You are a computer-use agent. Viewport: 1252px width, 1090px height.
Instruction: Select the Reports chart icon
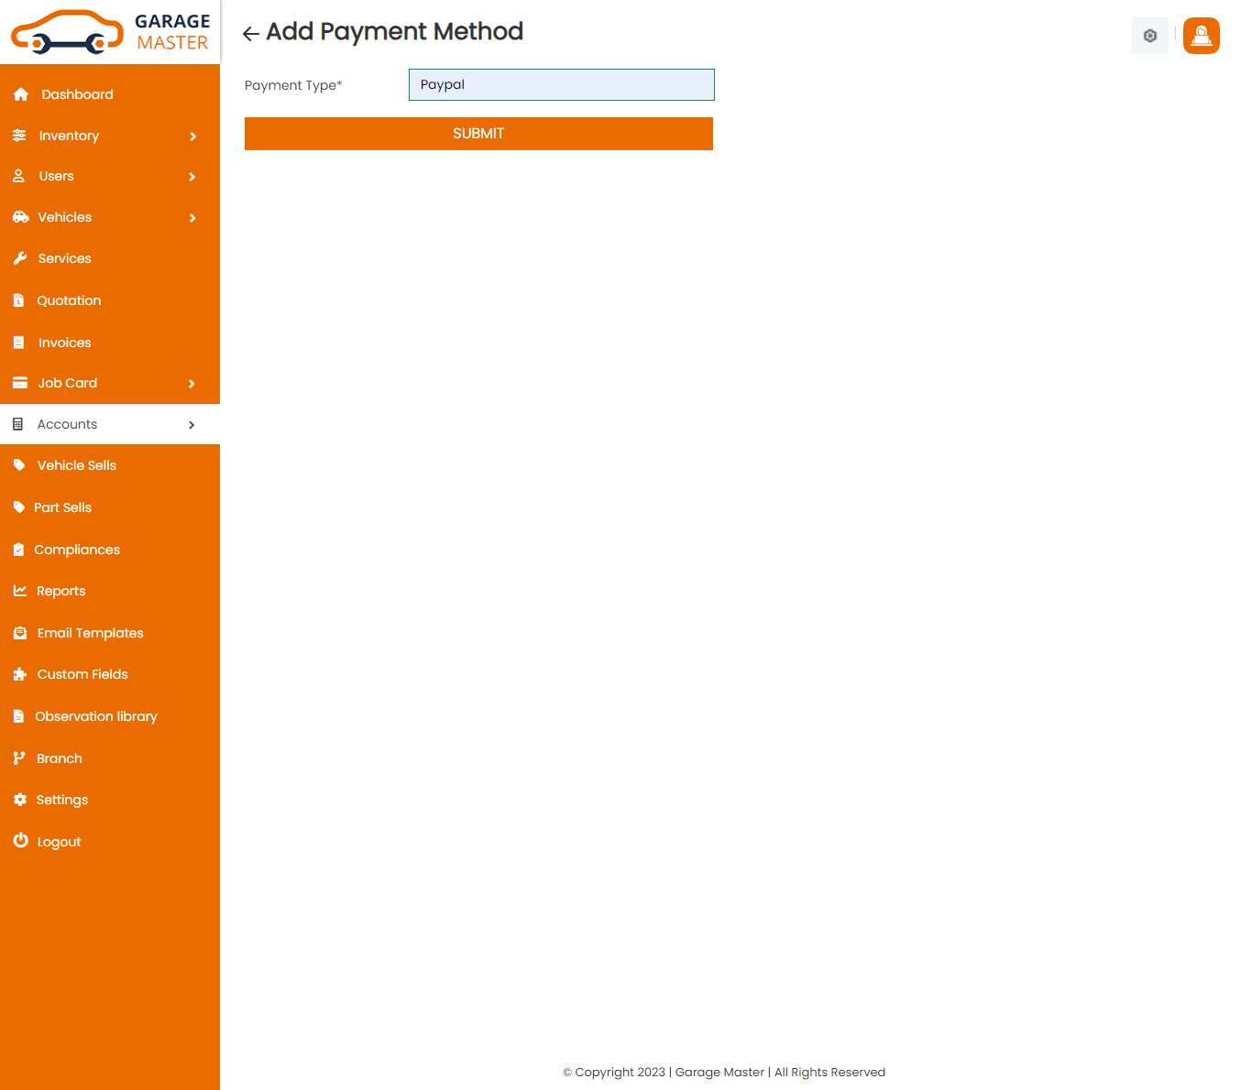click(20, 591)
